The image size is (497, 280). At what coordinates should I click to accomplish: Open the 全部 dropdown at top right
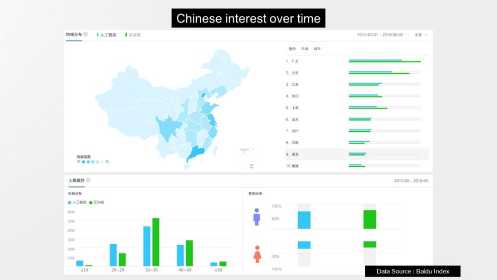point(421,35)
